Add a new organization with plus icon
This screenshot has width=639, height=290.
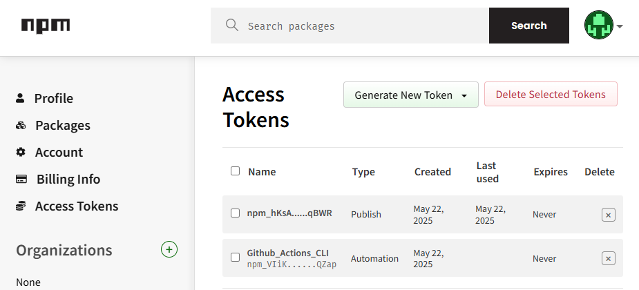pyautogui.click(x=169, y=249)
